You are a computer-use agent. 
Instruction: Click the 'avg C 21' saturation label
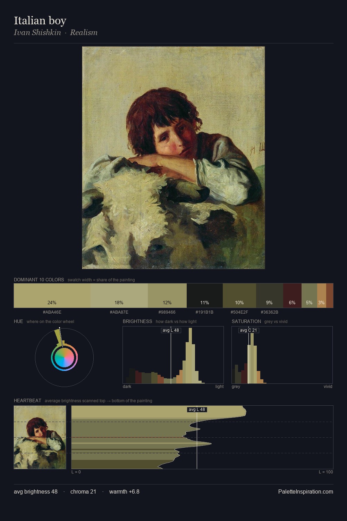248,330
